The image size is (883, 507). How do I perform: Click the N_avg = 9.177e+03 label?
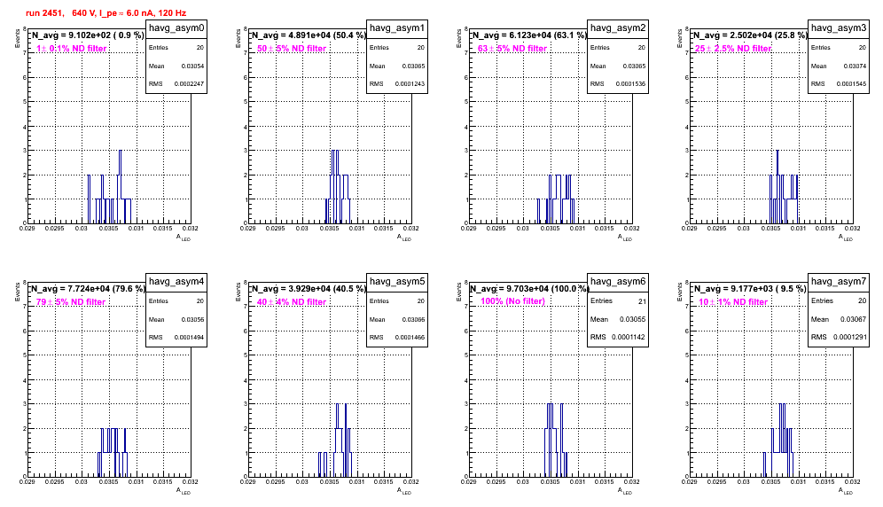(x=750, y=288)
